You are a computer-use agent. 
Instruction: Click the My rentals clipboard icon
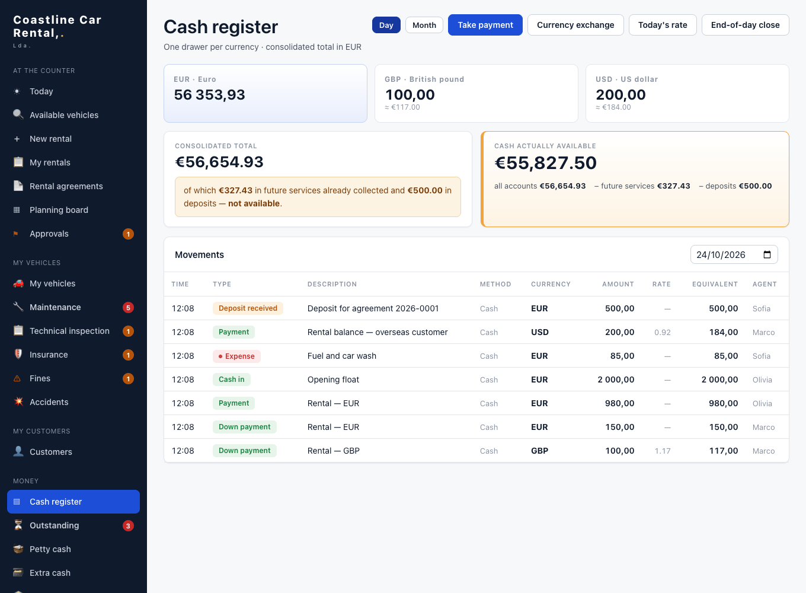[x=18, y=162]
